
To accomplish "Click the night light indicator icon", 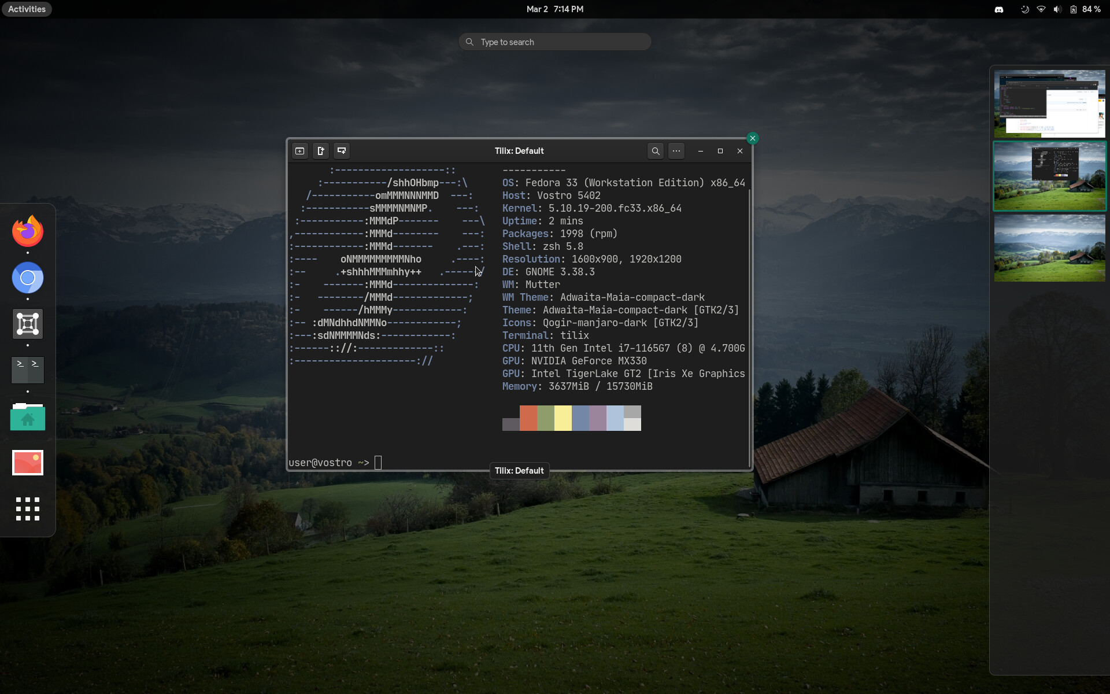I will point(1024,9).
